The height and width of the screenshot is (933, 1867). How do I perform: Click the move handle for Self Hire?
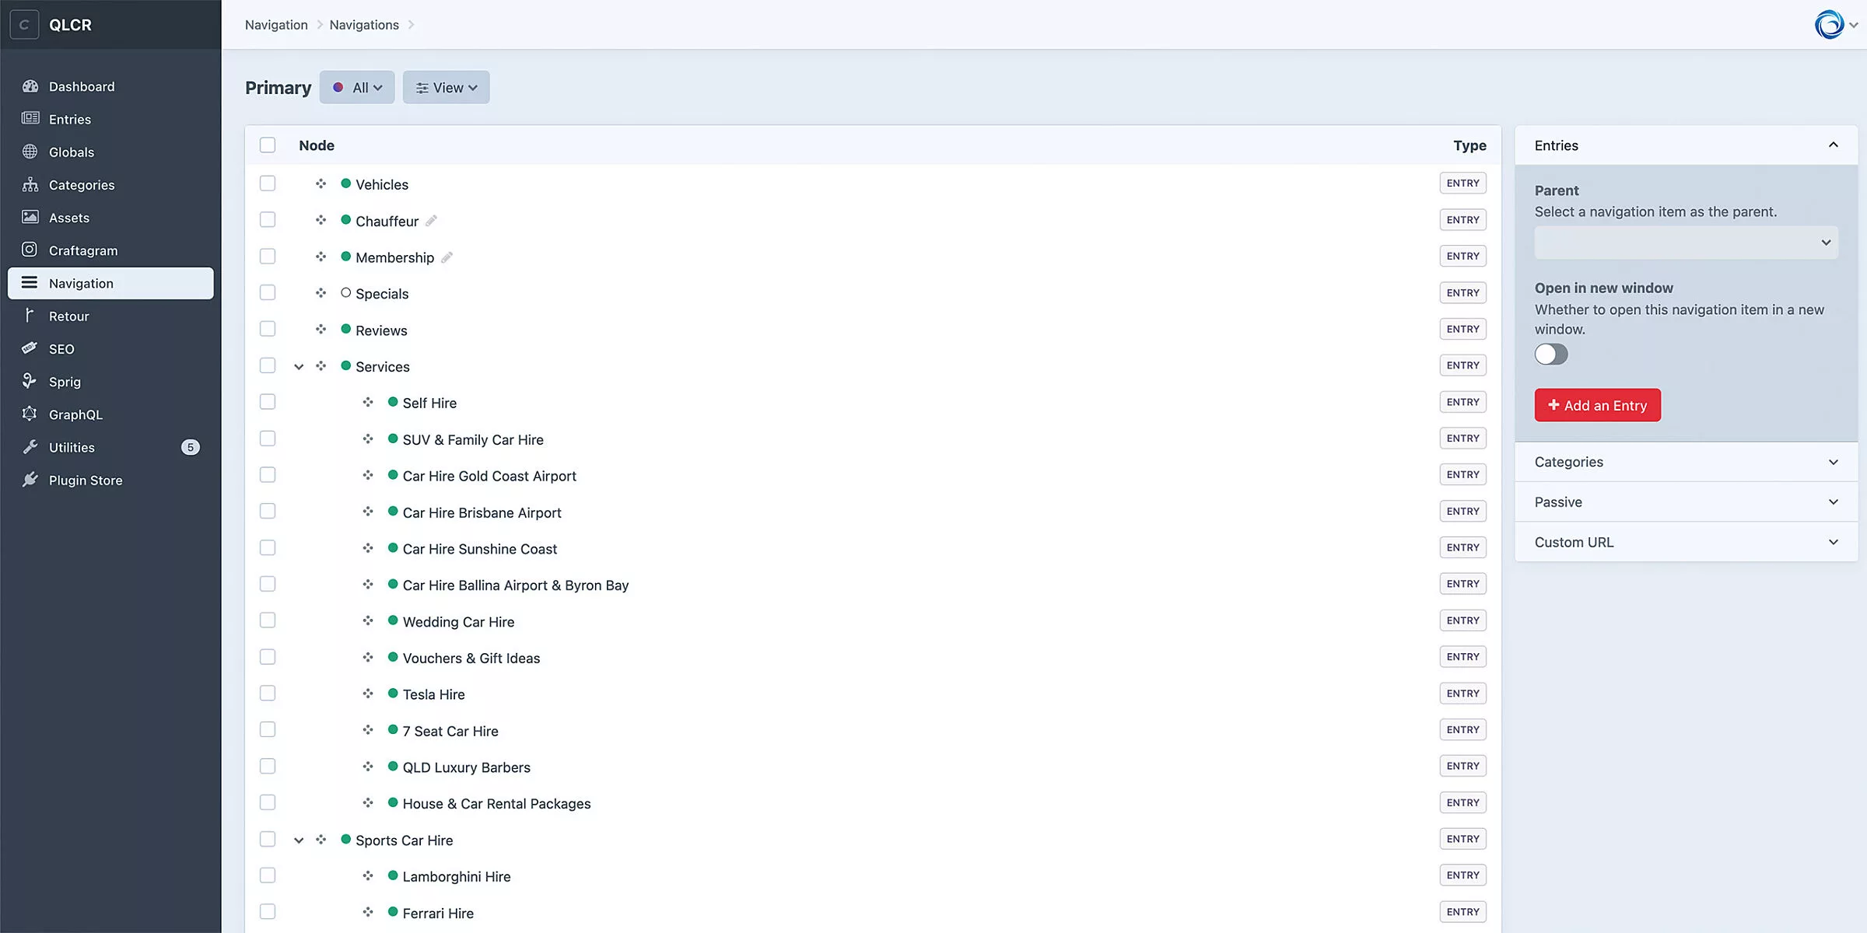pos(368,402)
